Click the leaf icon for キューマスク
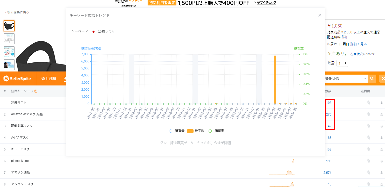385x187 pixels. coord(369,149)
